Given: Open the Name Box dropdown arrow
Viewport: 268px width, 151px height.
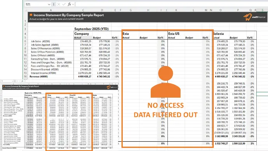Looking at the screenshot, I should click(49, 4).
